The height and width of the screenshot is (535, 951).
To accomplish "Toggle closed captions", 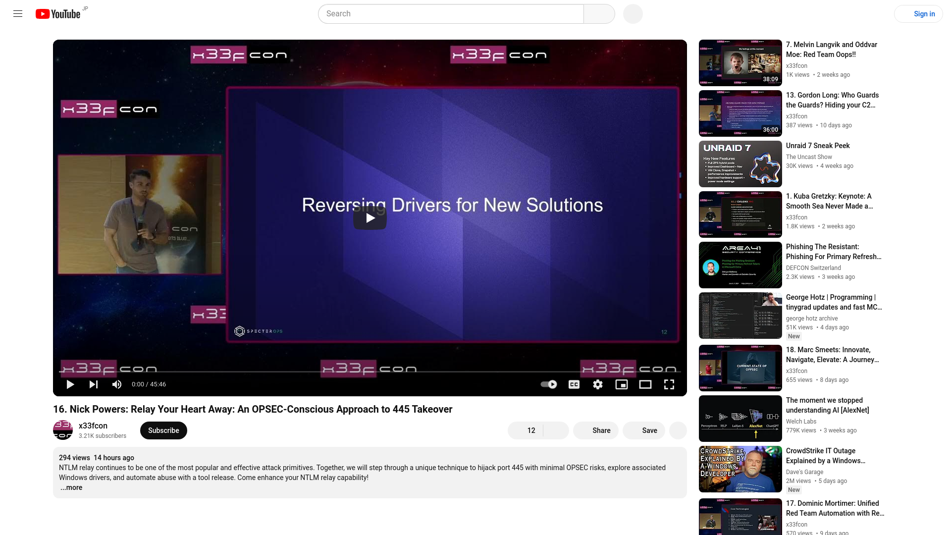I will (x=574, y=384).
